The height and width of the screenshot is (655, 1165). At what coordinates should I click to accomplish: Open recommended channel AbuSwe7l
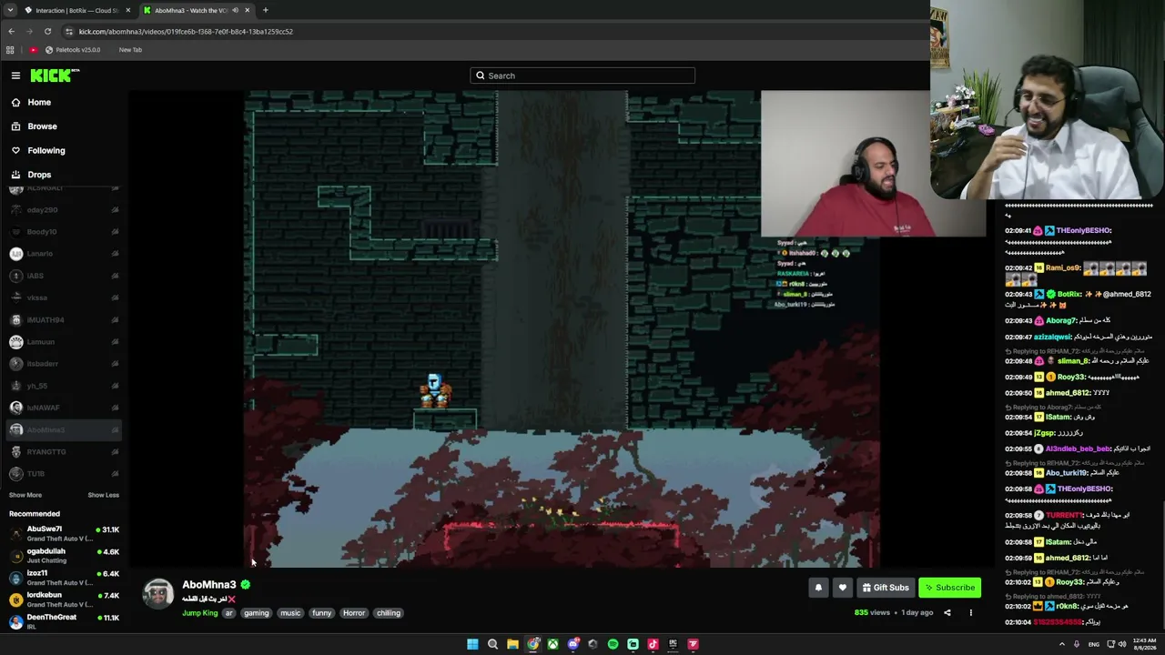point(64,533)
